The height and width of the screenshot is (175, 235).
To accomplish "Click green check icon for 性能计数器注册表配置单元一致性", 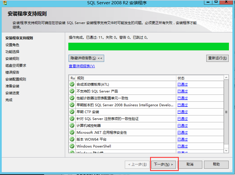I will [x=72, y=98].
